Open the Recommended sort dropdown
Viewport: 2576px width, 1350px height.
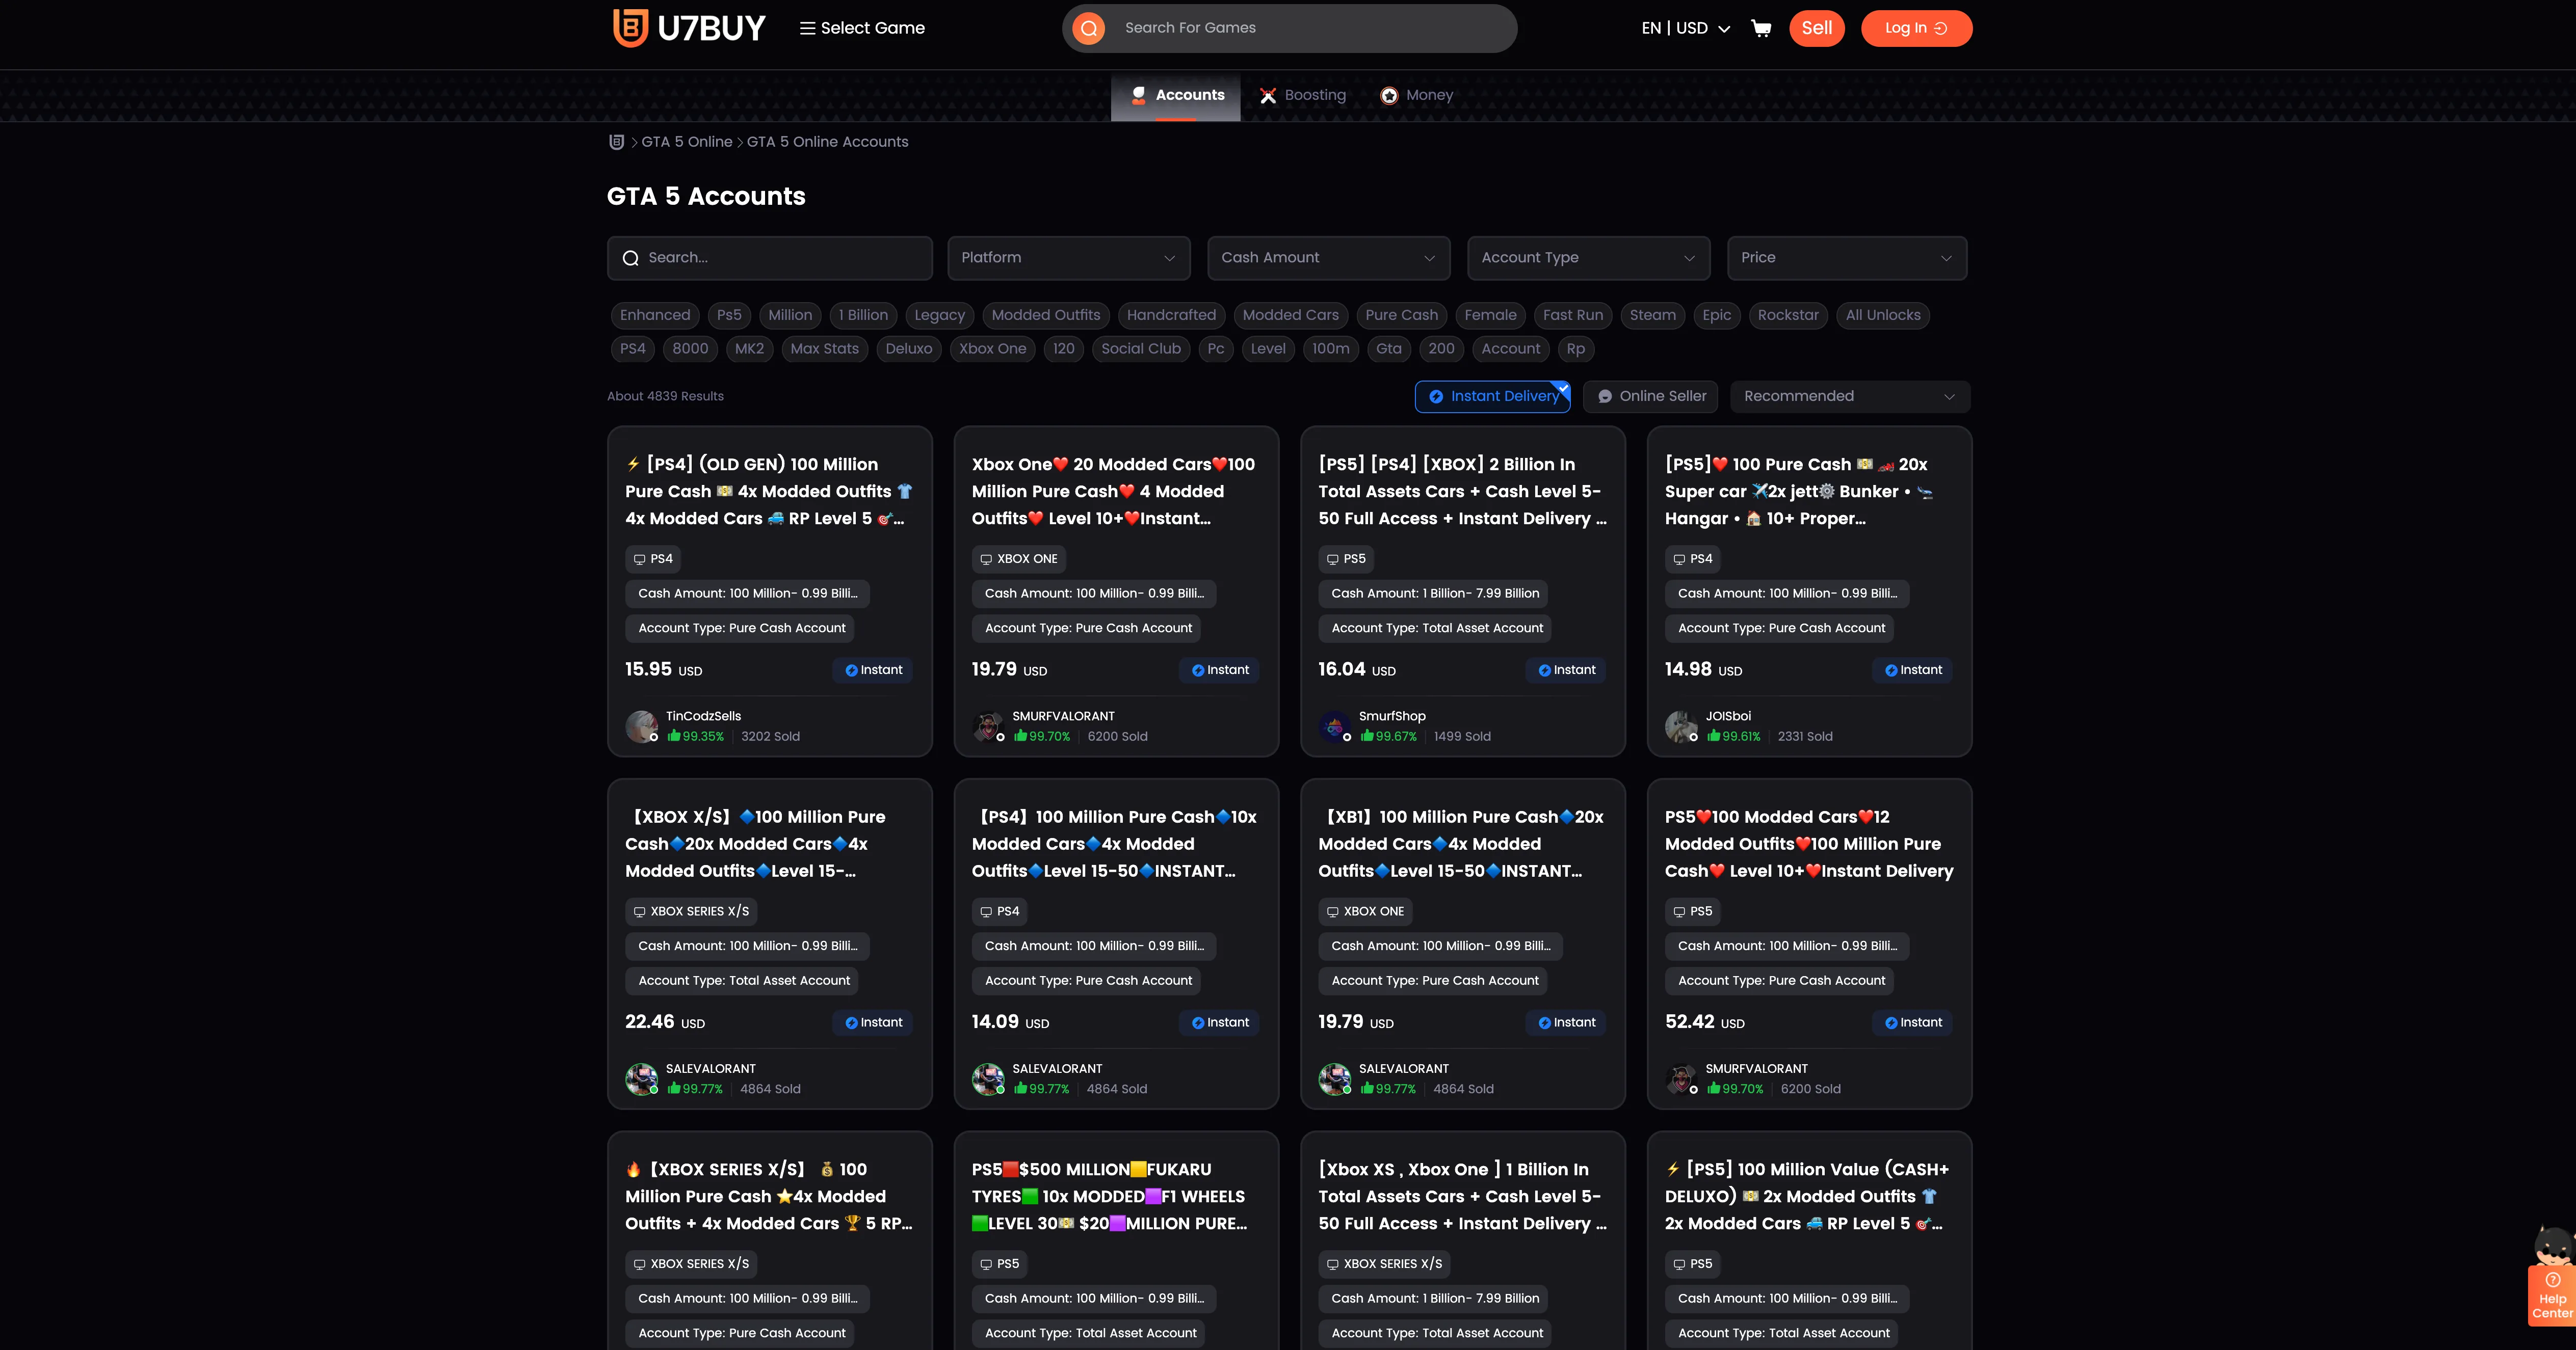1849,397
